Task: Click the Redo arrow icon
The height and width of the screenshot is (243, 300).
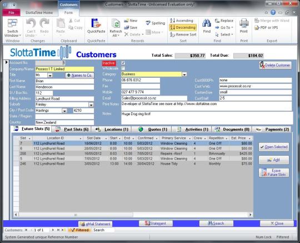Action: coord(44,23)
